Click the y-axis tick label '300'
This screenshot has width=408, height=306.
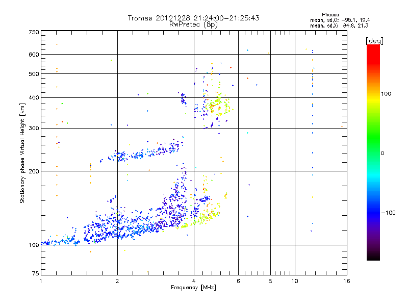click(x=34, y=128)
